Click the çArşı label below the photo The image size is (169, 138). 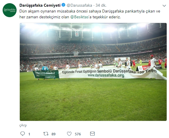pyautogui.click(x=23, y=126)
